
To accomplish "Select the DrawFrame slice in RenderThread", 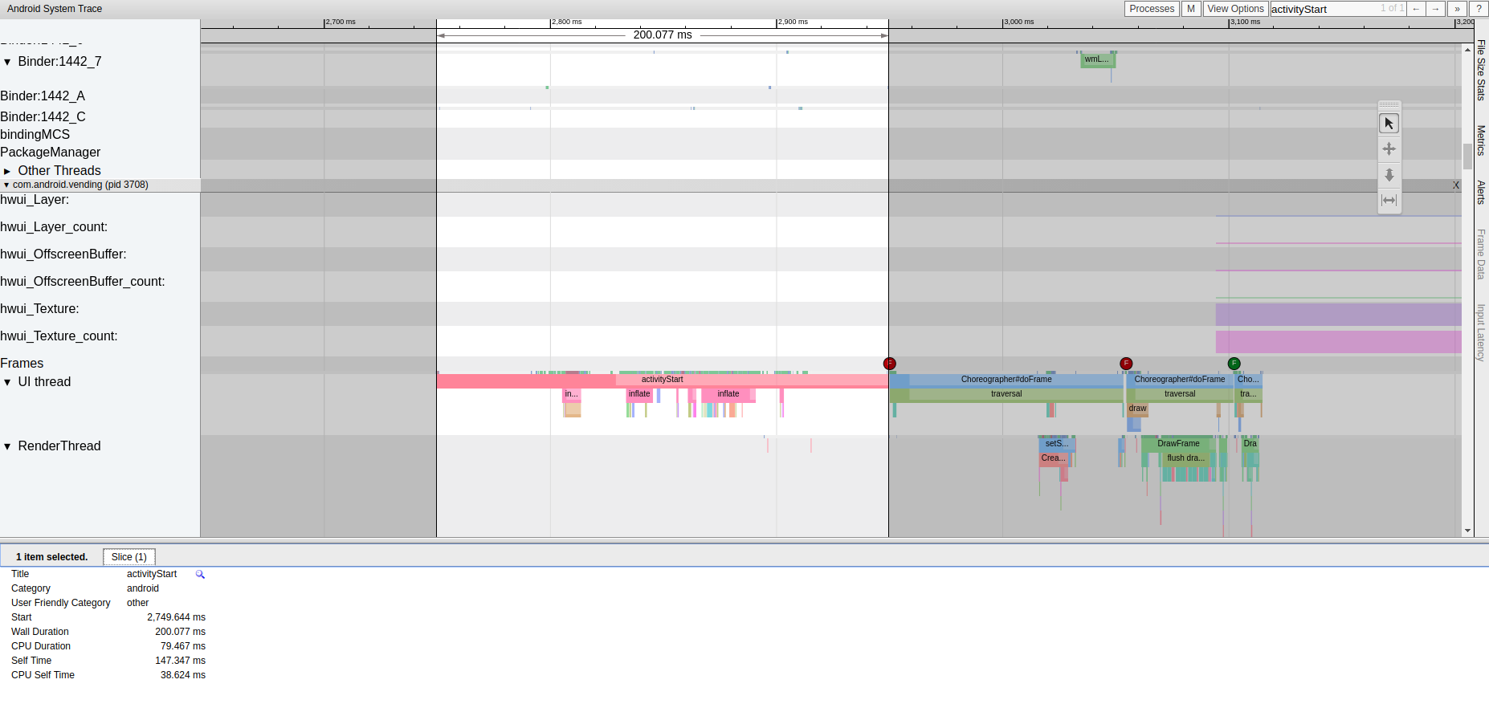I will tap(1178, 444).
